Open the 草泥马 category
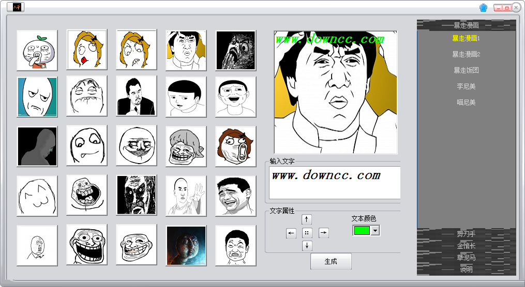The height and width of the screenshot is (287, 525). (466, 258)
